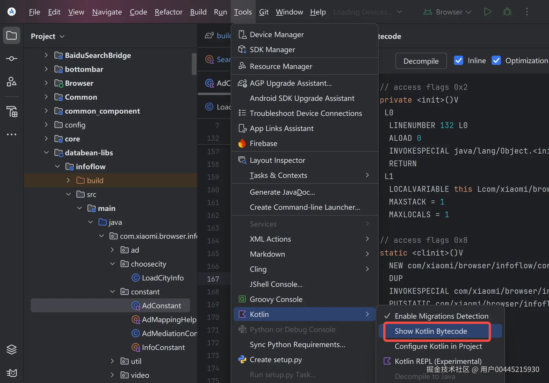This screenshot has width=549, height=383.
Task: Click the Groovy Console icon
Action: click(242, 299)
